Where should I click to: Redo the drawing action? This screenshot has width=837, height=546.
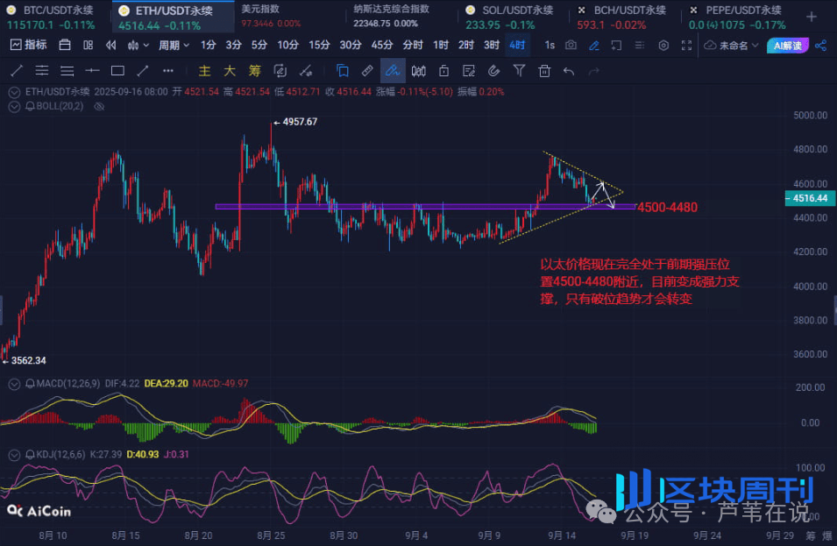(593, 71)
